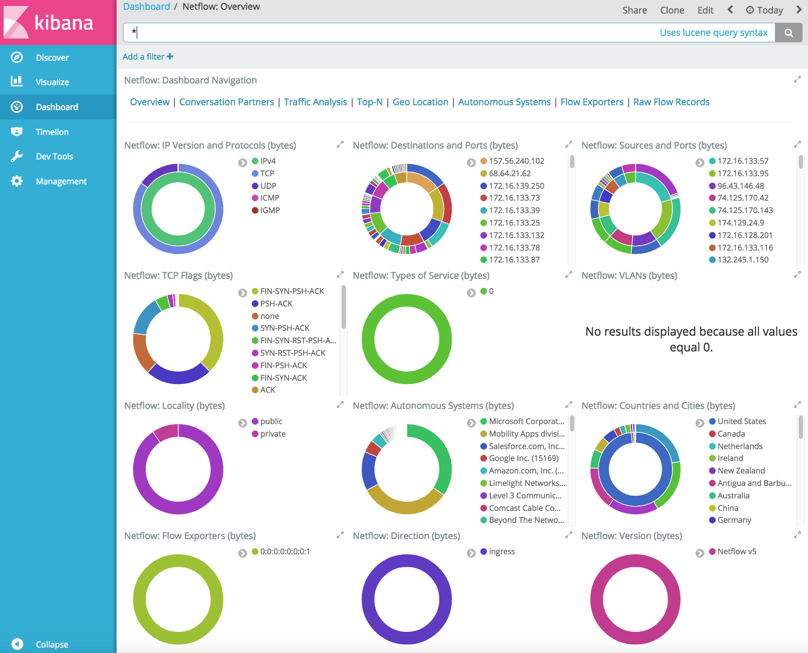
Task: Open Discover from the sidebar
Action: click(52, 57)
